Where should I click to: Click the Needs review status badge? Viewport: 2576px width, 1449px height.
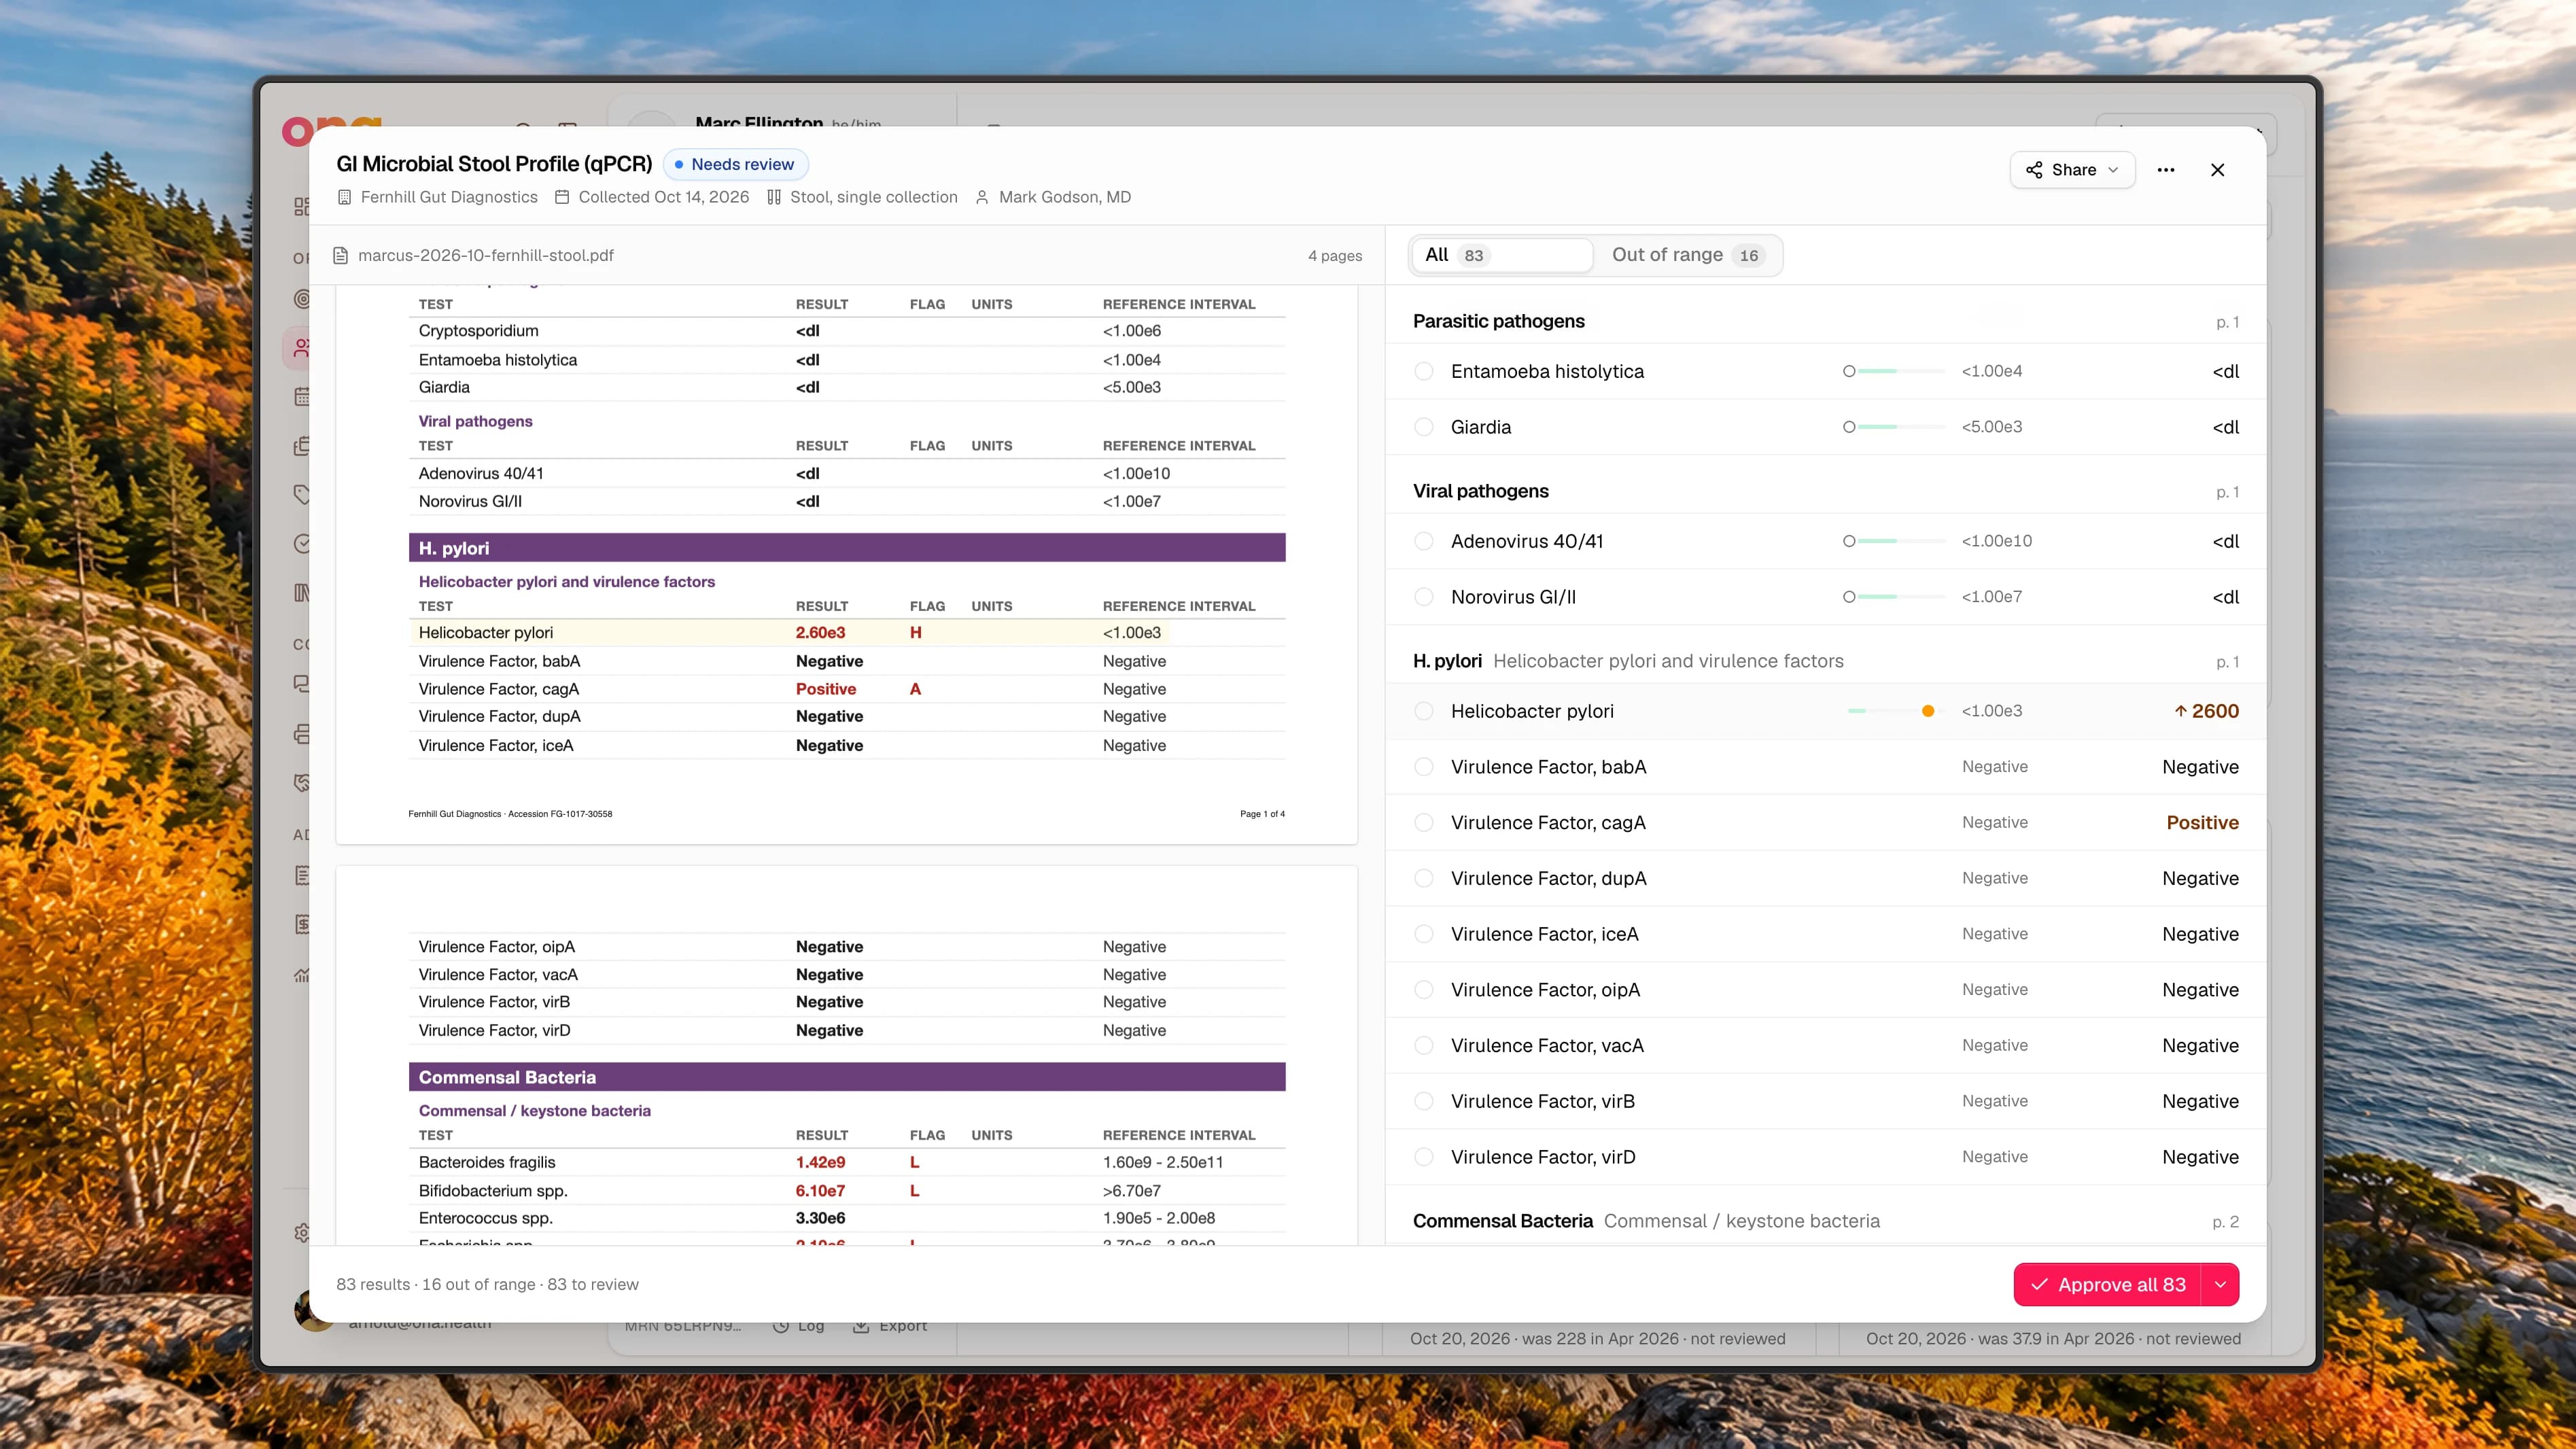735,164
